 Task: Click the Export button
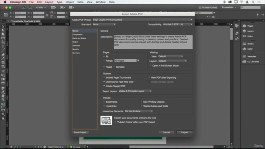[x=185, y=132]
